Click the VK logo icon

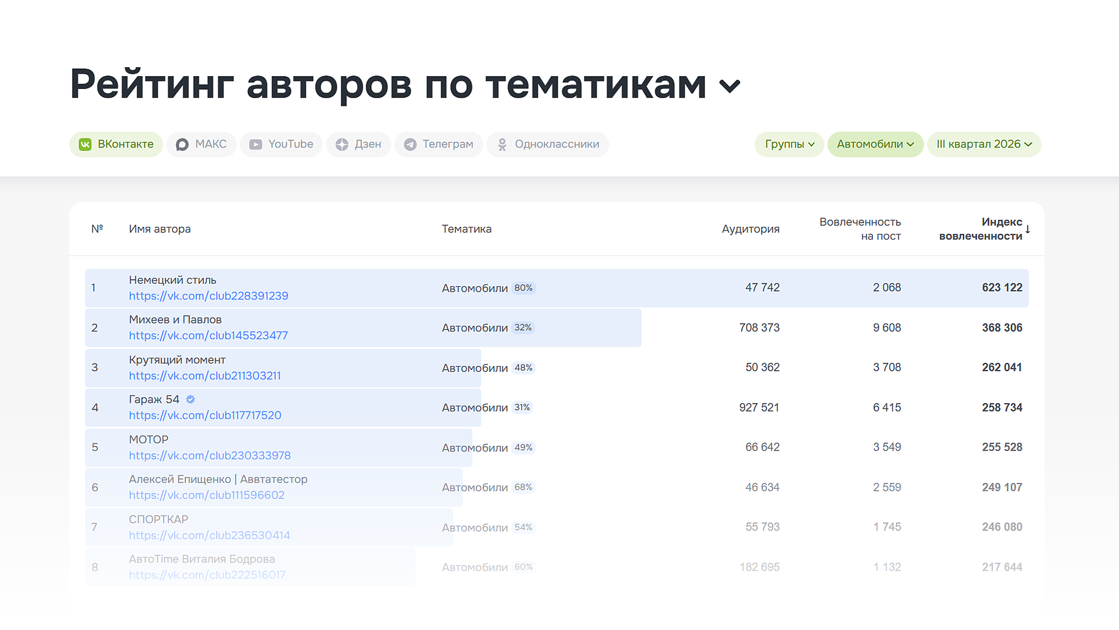[x=85, y=145]
